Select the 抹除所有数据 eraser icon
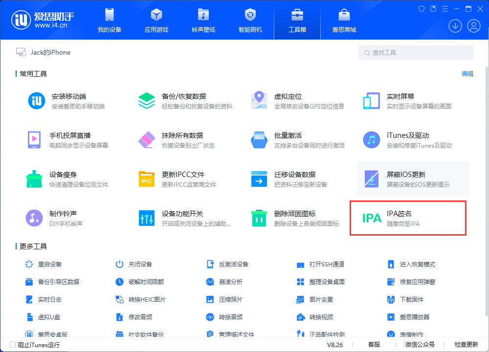 (x=147, y=140)
